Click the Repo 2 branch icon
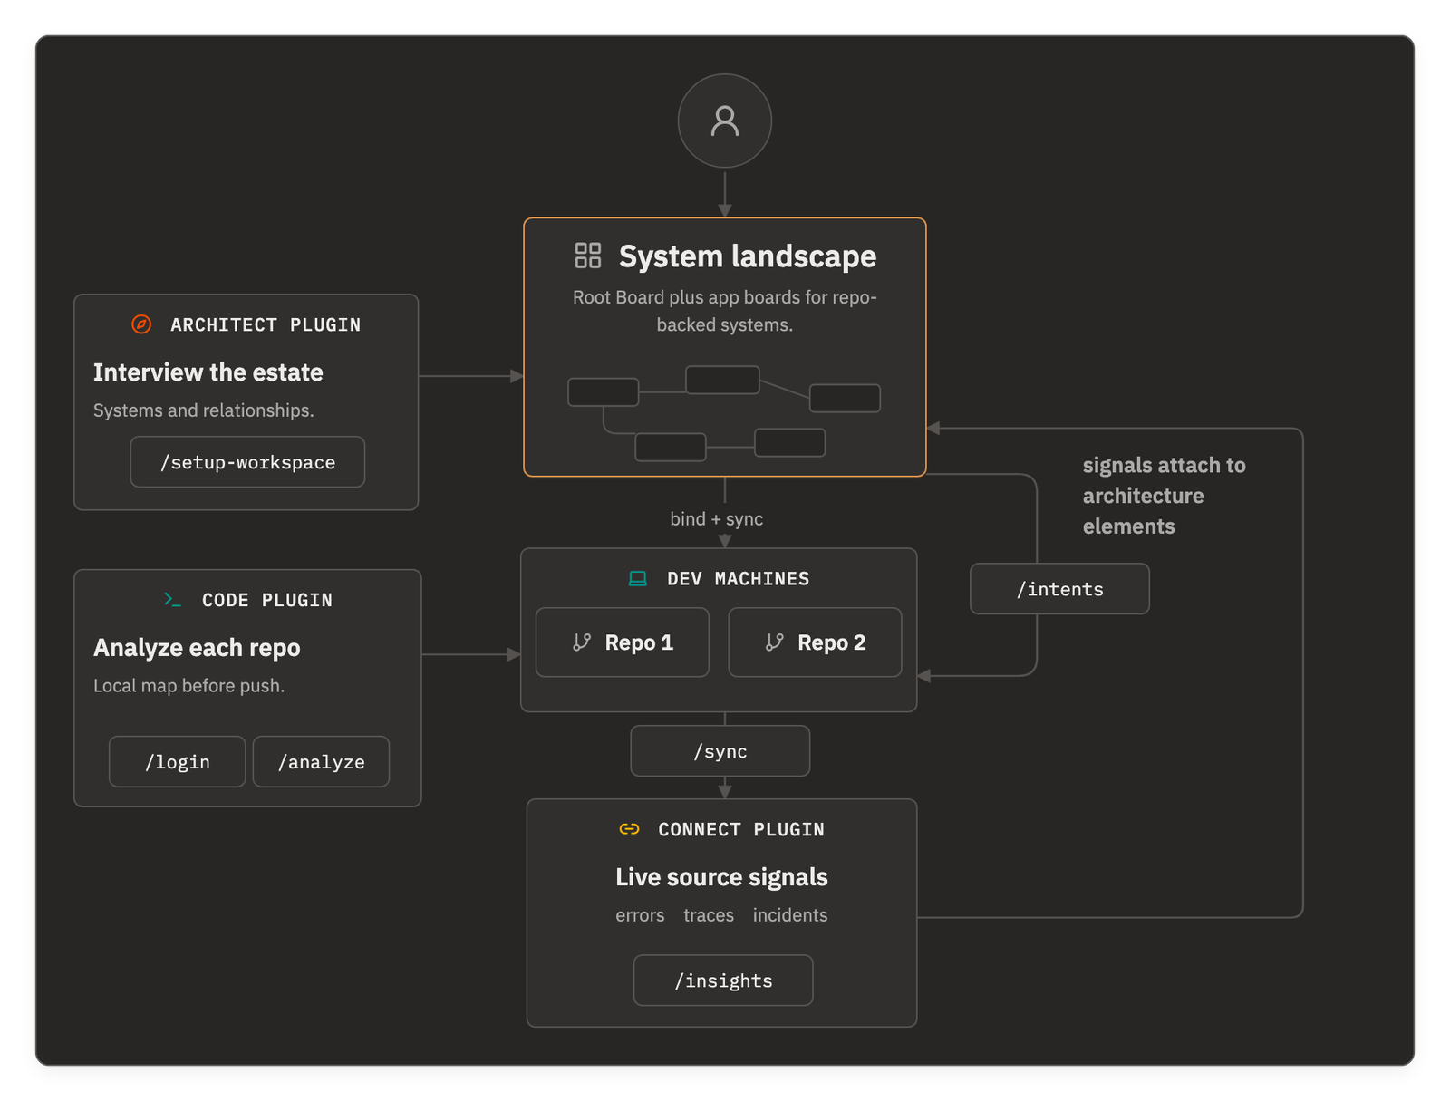Screen dimensions: 1450x1101 point(775,642)
